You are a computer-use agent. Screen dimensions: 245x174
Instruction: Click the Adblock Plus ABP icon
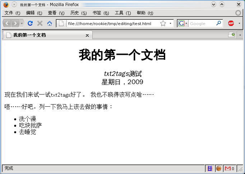coord(231,23)
